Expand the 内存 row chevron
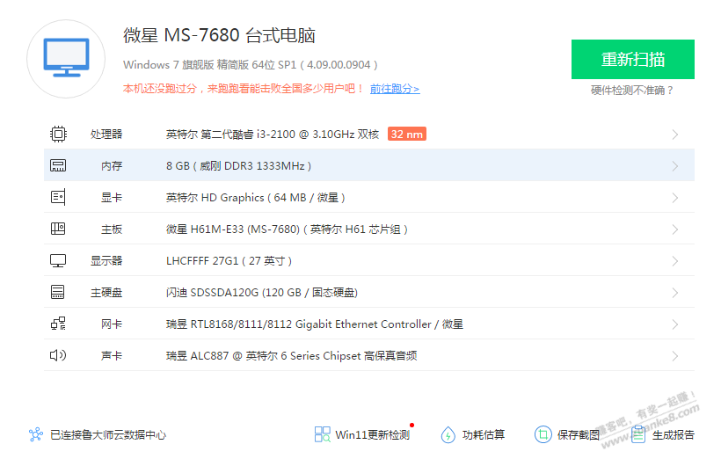The image size is (721, 466). (675, 166)
